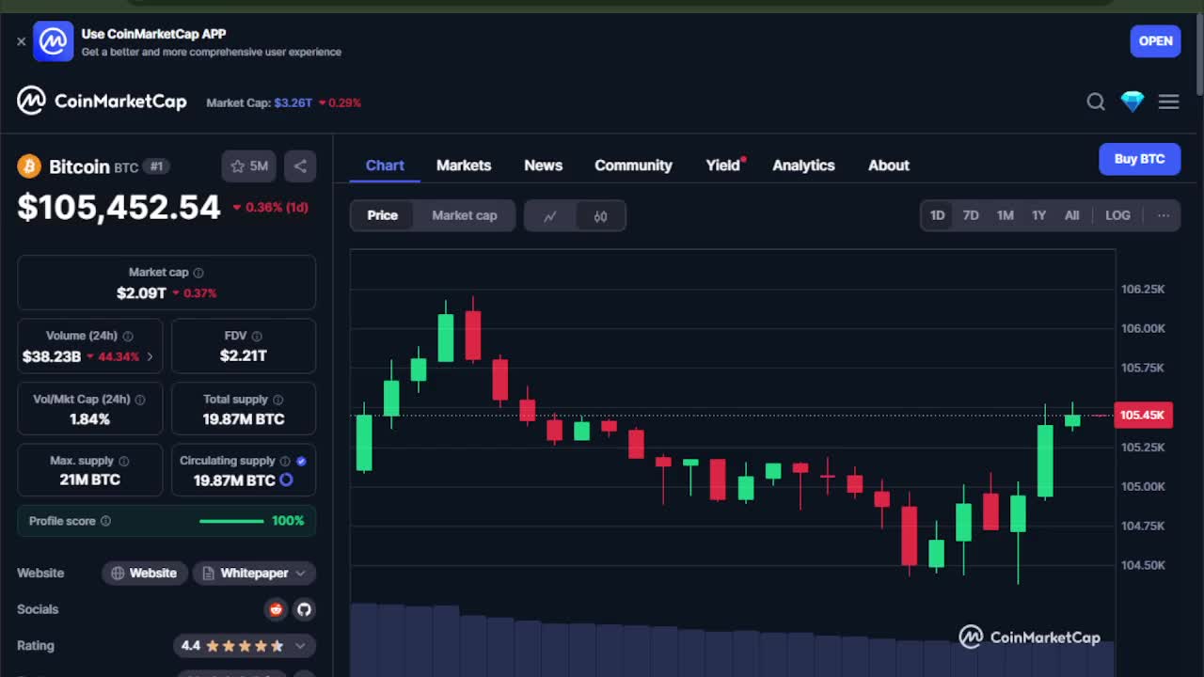The height and width of the screenshot is (677, 1204).
Task: Click Market cap info icon
Action: pos(198,273)
